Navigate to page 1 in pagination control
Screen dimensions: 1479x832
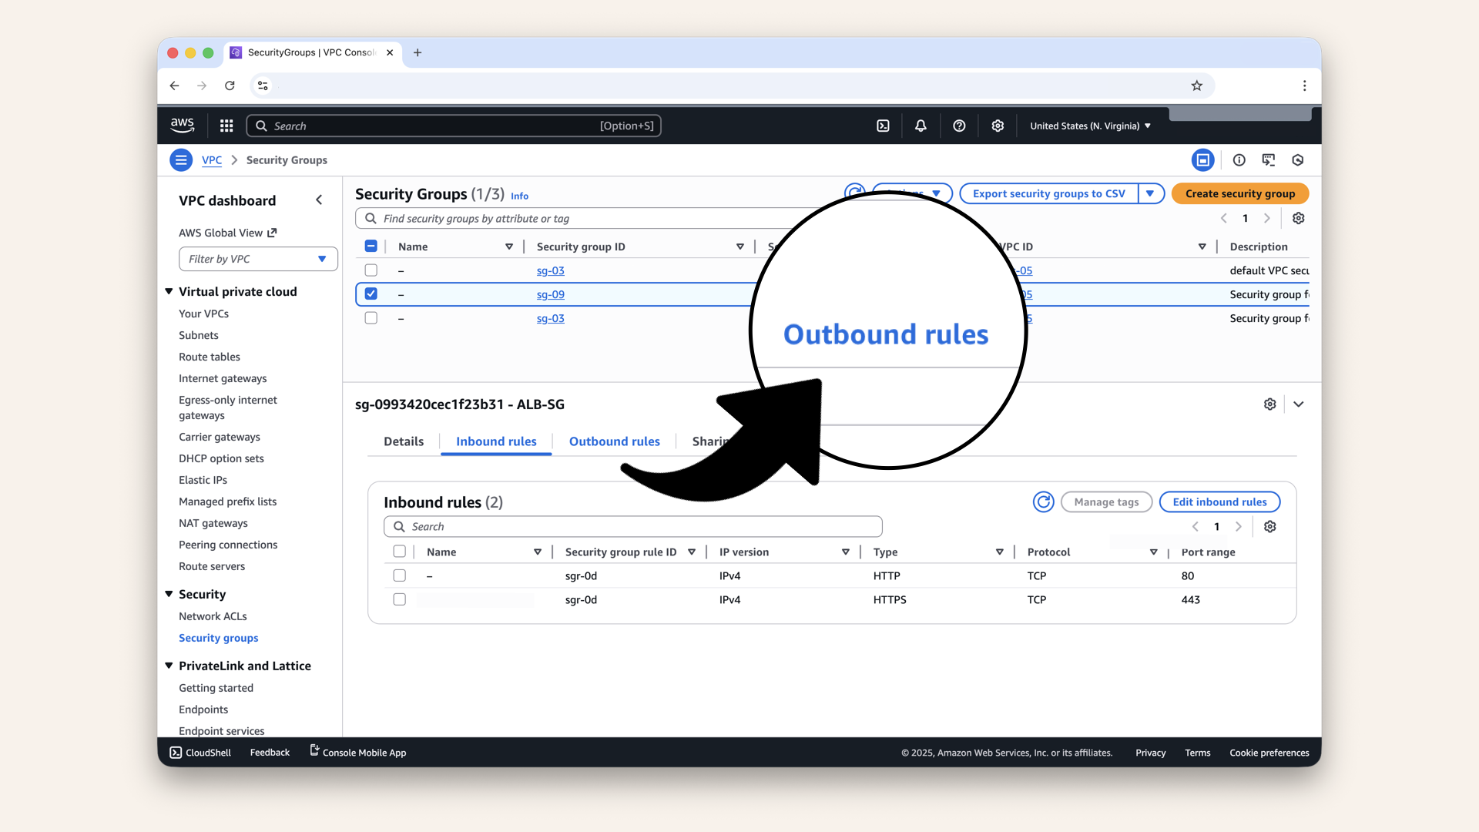1245,218
